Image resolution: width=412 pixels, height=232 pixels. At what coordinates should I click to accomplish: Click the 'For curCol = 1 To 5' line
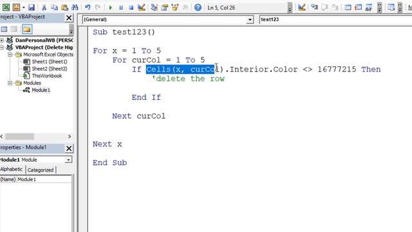[158, 60]
